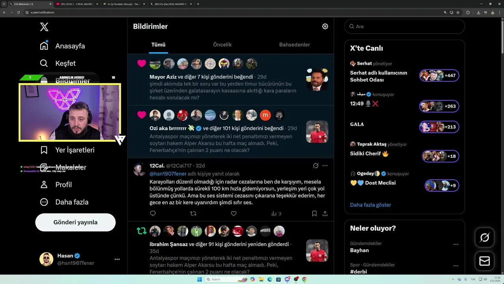Go back in browser history
The height and width of the screenshot is (284, 504).
point(4,12)
